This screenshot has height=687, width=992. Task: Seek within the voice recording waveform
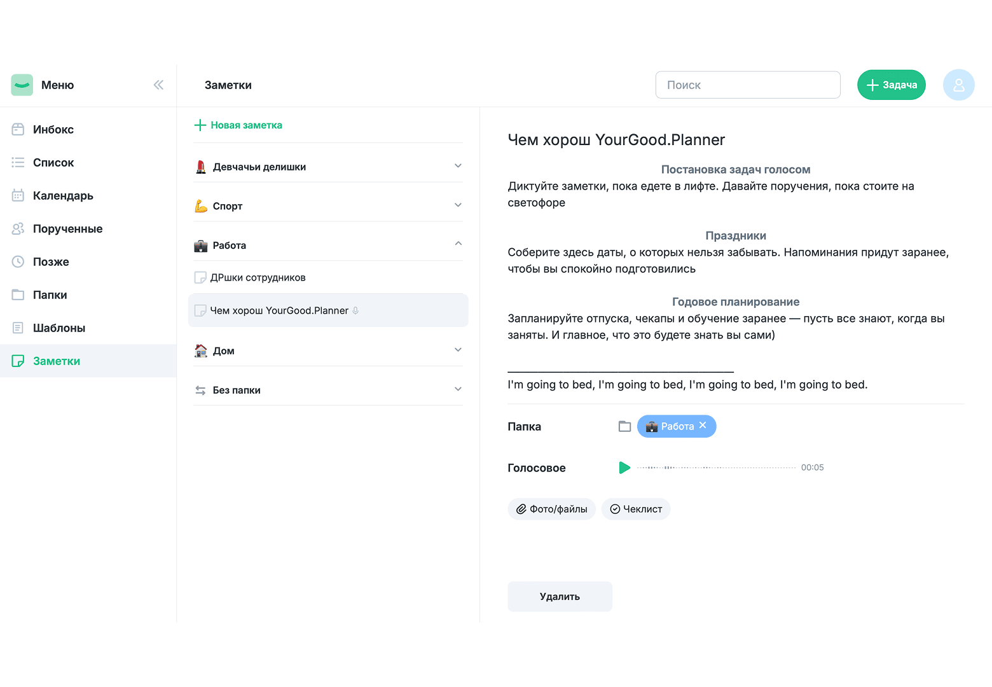pos(716,468)
